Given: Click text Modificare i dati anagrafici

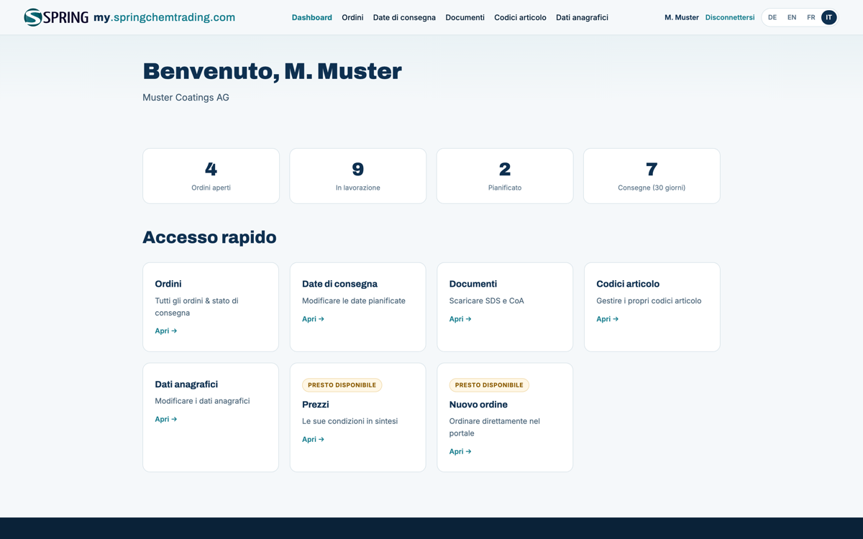Looking at the screenshot, I should pos(202,401).
